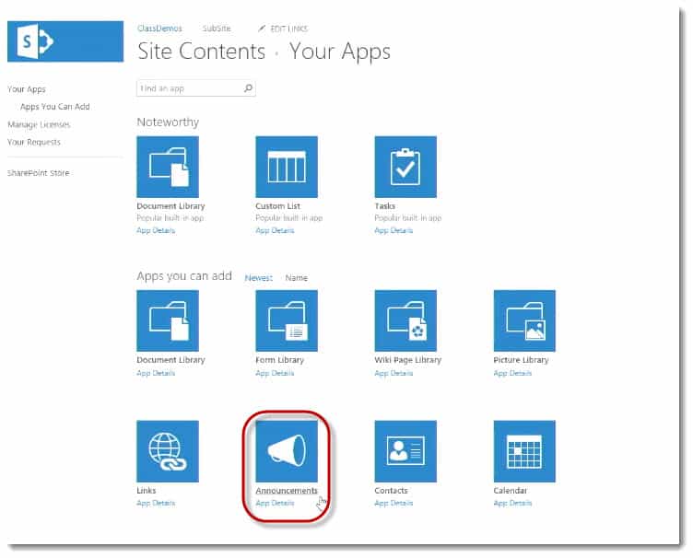The height and width of the screenshot is (558, 693).
Task: Select the Calendar app tile
Action: point(524,450)
